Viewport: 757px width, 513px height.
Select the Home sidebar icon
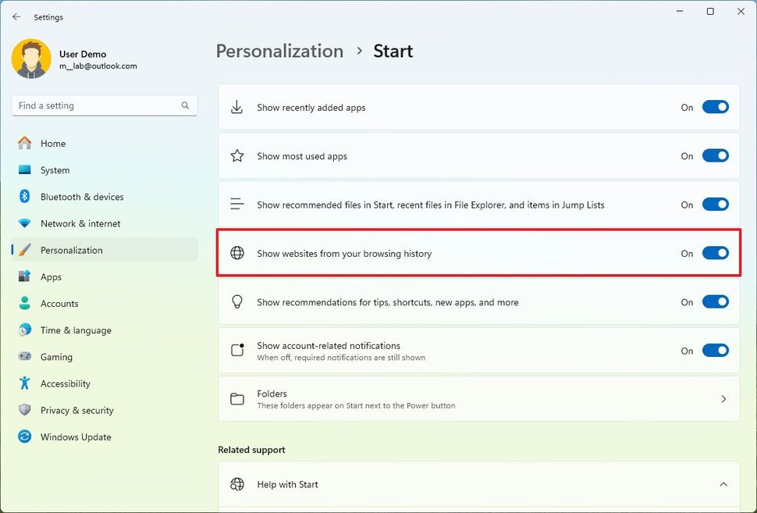(x=24, y=143)
